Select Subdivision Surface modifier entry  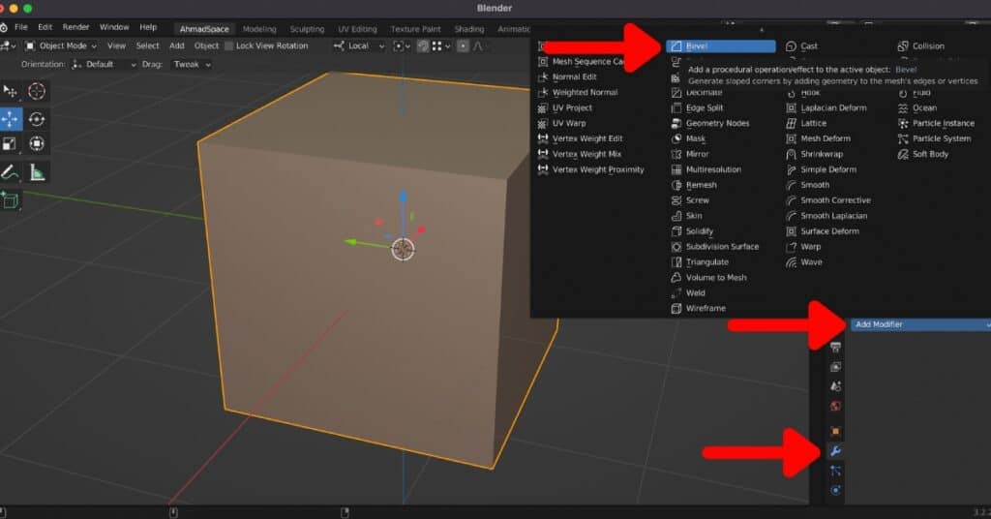(721, 247)
